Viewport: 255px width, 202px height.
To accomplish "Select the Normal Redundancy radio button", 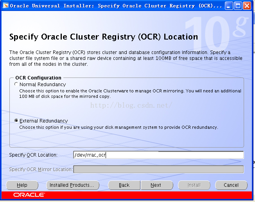I will point(16,84).
